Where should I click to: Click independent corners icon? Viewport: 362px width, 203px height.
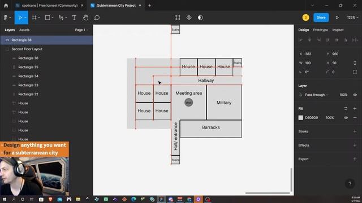click(355, 72)
